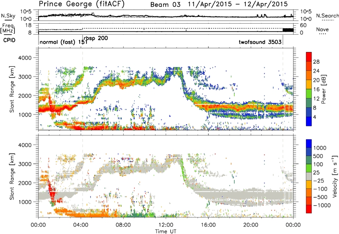Click the "4" label on the Power colorbar

coord(315,117)
